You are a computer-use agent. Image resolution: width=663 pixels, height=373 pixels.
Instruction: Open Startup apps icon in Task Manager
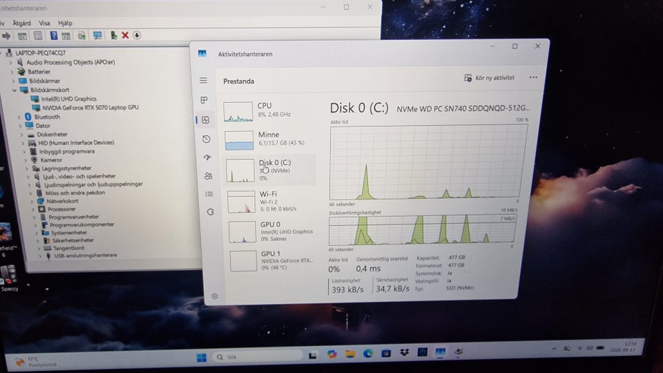point(207,157)
